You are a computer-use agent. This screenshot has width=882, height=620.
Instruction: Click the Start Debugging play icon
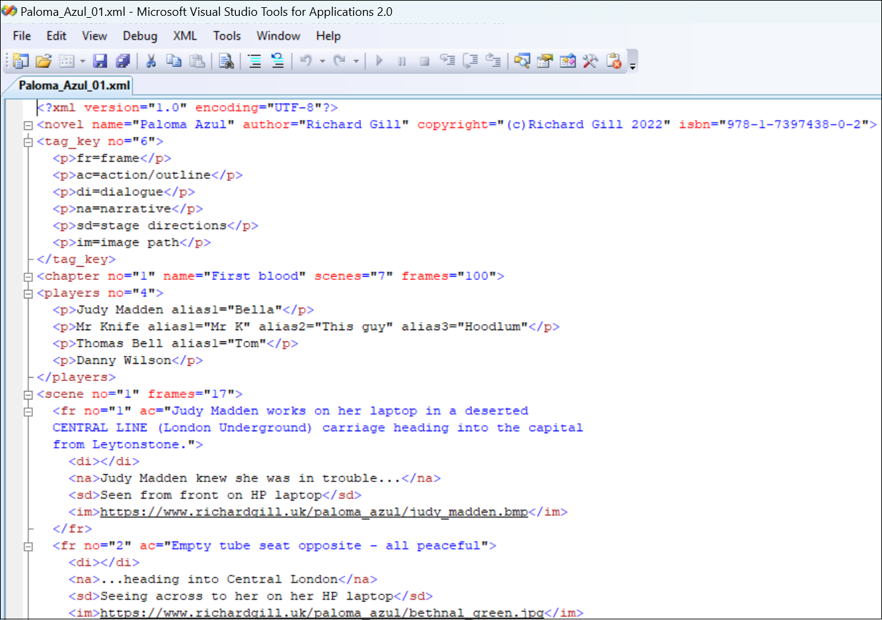pos(379,61)
